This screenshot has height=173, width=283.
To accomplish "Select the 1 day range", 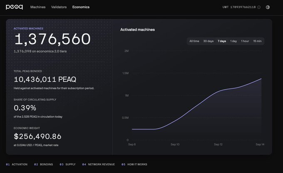I will 233,41.
